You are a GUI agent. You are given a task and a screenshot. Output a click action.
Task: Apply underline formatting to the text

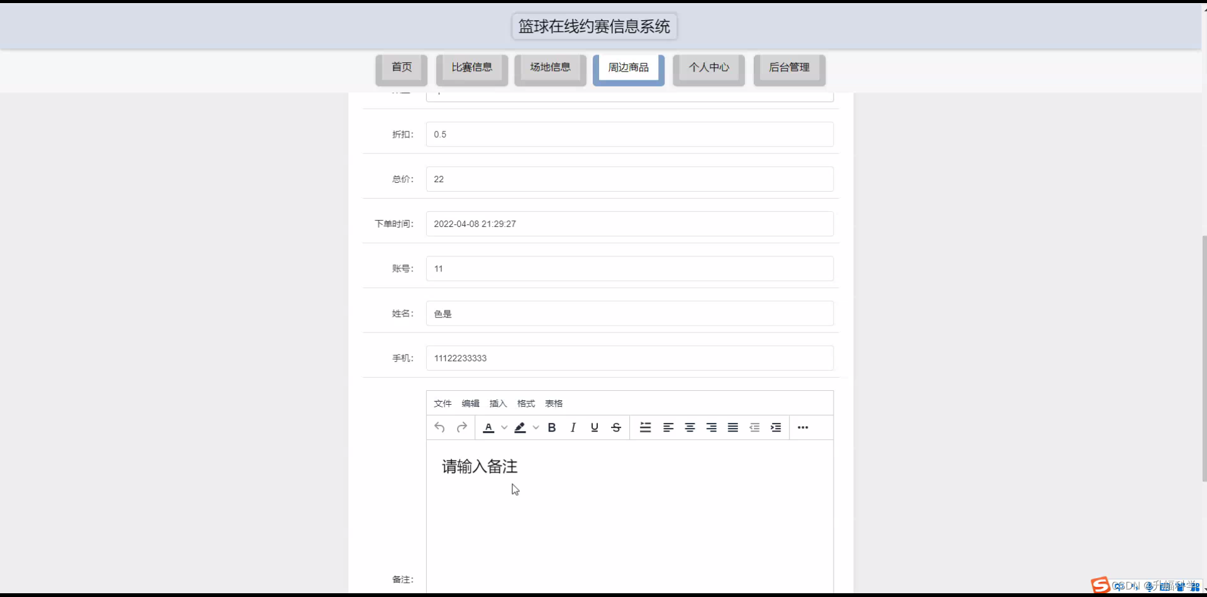coord(594,427)
